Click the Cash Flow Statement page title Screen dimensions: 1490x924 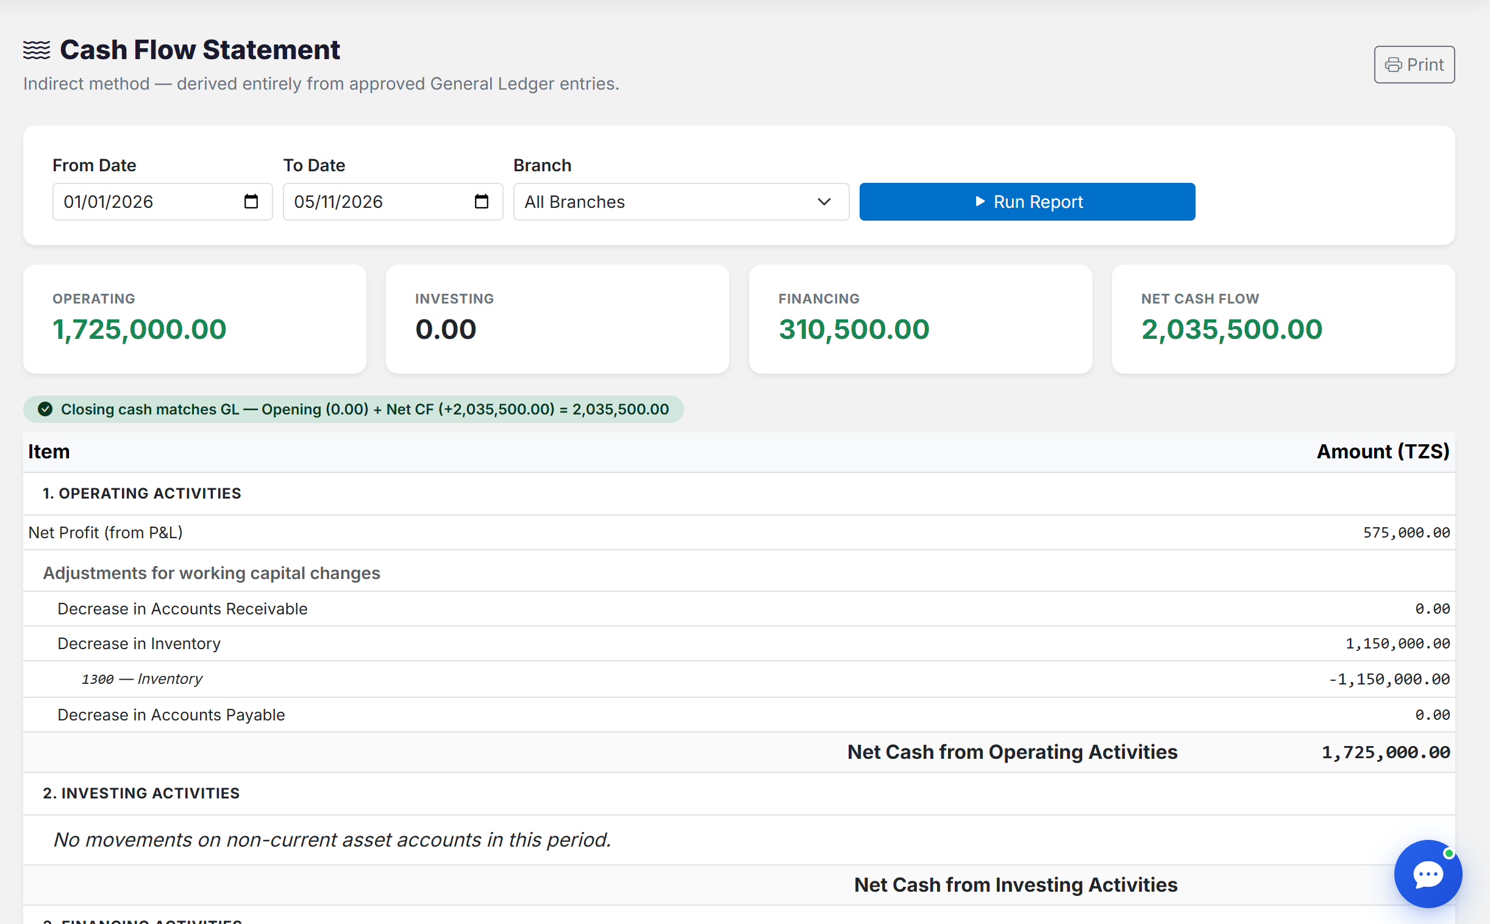(200, 50)
